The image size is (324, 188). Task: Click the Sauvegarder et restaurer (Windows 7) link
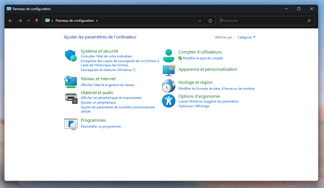[108, 70]
